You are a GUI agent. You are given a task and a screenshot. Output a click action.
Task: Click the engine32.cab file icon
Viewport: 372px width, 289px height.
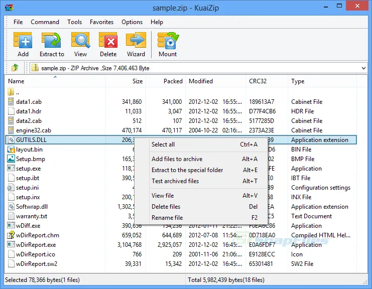tap(11, 130)
